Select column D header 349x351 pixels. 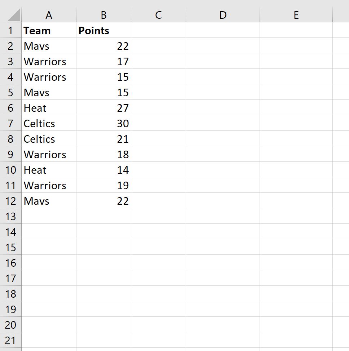223,15
